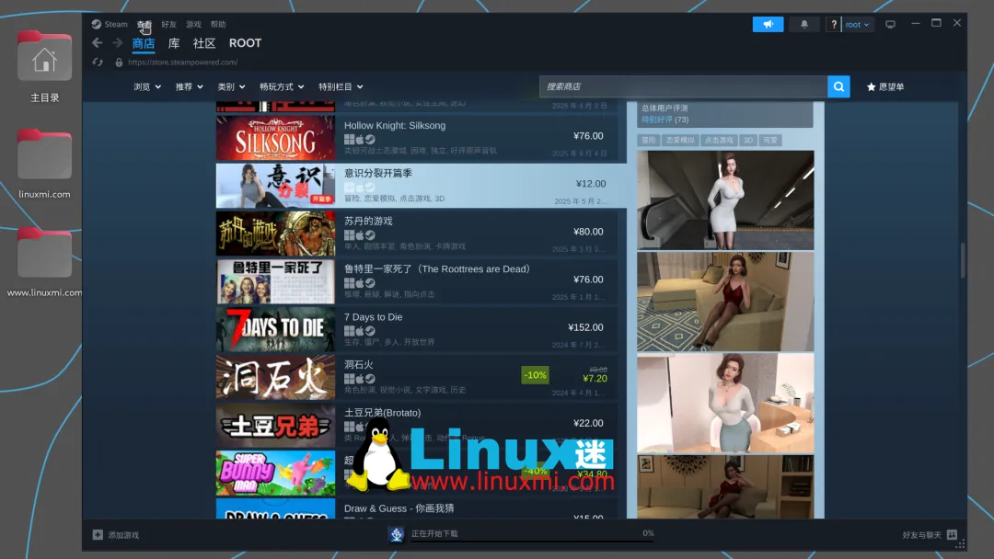Click the question mark help icon
The width and height of the screenshot is (994, 559).
pos(834,24)
